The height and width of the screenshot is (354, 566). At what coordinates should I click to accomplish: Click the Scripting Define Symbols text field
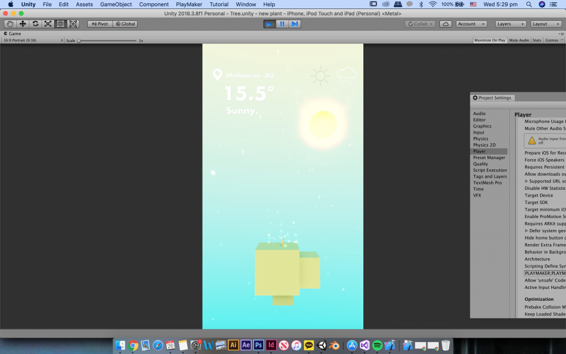[x=544, y=273]
